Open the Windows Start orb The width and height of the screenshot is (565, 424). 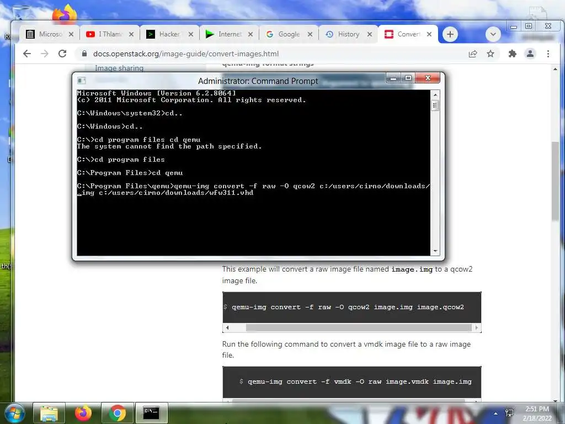tap(14, 413)
